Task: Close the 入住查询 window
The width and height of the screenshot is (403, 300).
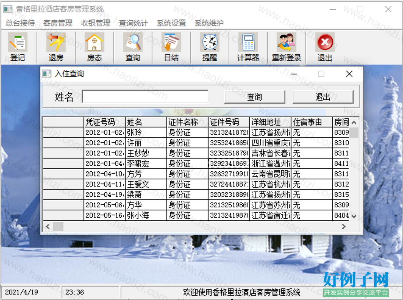Action: (349, 74)
